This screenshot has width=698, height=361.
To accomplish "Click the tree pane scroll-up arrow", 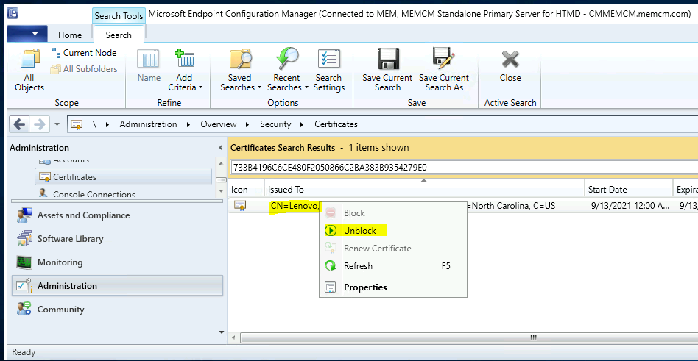I will (x=221, y=164).
